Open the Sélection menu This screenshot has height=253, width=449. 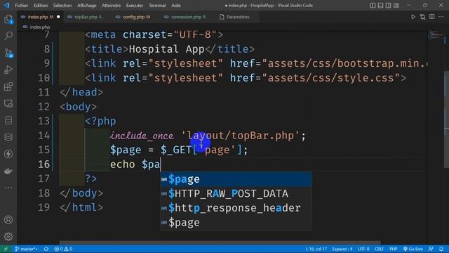point(62,6)
